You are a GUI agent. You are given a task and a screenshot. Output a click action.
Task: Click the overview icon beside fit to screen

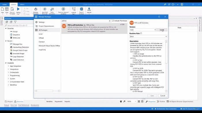point(142,101)
